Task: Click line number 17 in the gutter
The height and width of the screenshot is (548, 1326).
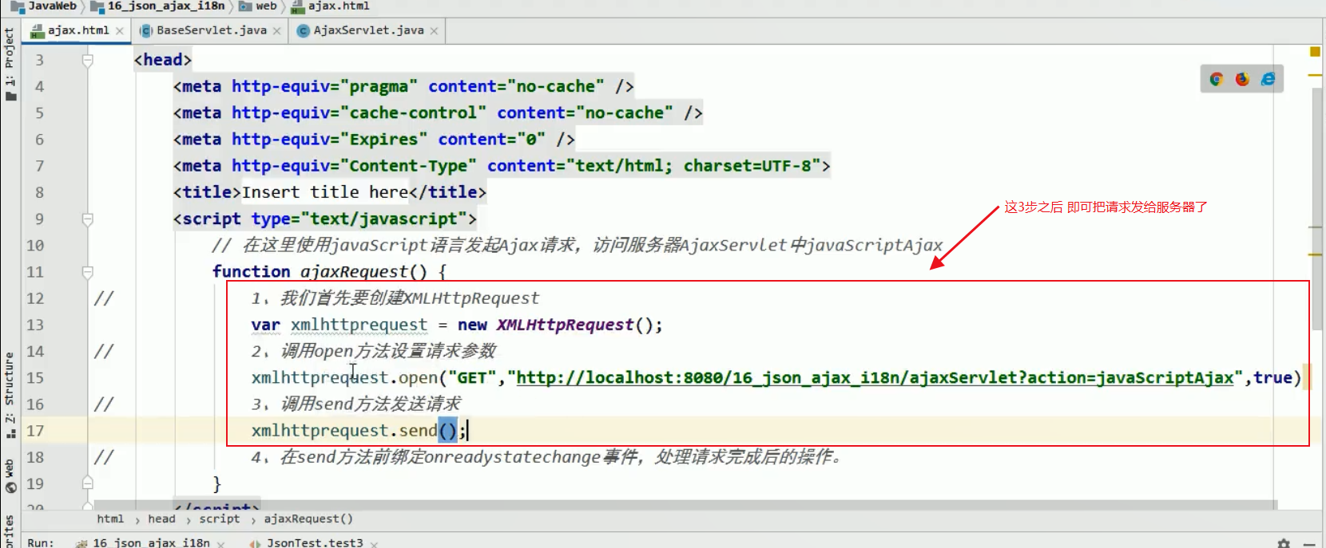Action: (35, 431)
